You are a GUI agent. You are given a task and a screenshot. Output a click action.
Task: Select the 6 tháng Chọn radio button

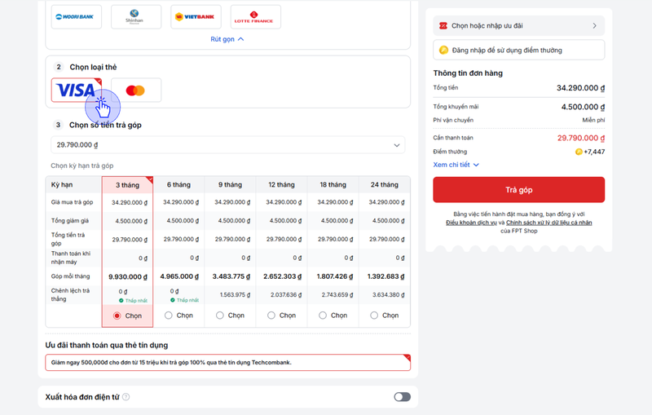coord(169,316)
